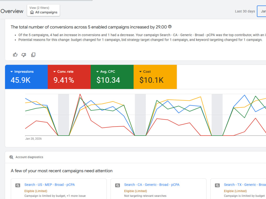
Task: Click the thumbs down feedback icon
Action: tap(24, 55)
